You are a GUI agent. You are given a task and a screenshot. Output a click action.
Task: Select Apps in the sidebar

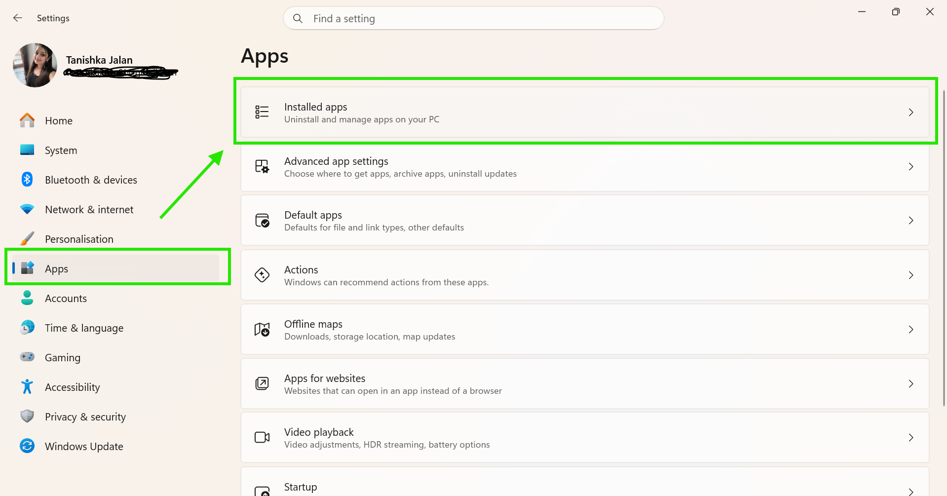pyautogui.click(x=114, y=268)
